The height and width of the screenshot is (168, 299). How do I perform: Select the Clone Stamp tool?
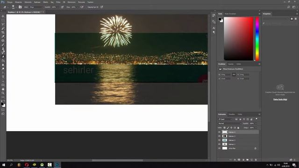click(x=3, y=49)
